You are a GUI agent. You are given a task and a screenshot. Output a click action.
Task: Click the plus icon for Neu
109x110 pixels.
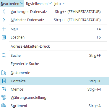pyautogui.click(x=4, y=29)
